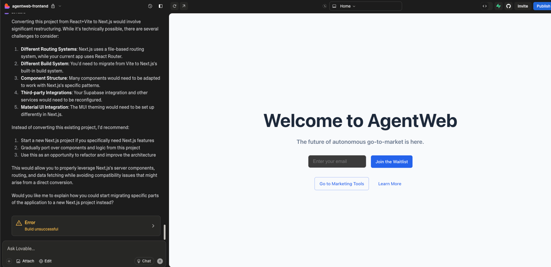This screenshot has width=551, height=267.
Task: Click the Error warning triangle icon
Action: tap(19, 223)
